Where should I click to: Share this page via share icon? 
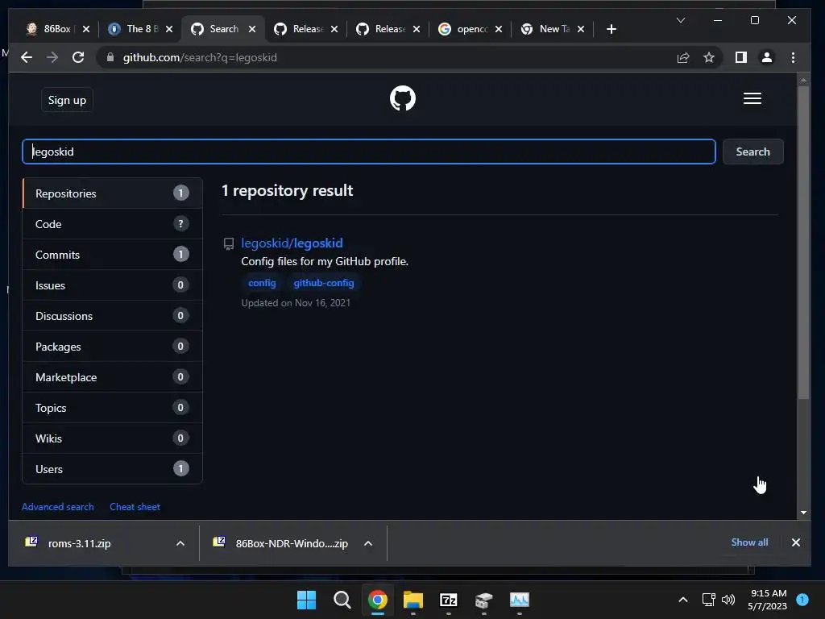pyautogui.click(x=683, y=57)
